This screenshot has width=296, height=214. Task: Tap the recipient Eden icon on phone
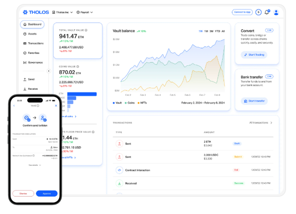pos(43,118)
